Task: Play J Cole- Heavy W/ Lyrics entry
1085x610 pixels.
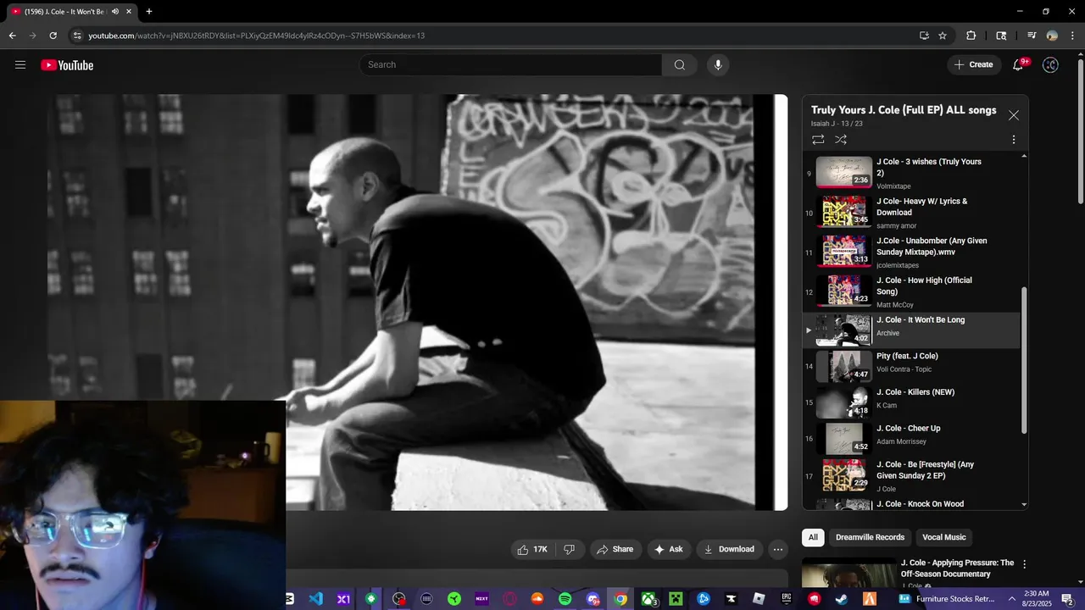Action: coord(911,213)
